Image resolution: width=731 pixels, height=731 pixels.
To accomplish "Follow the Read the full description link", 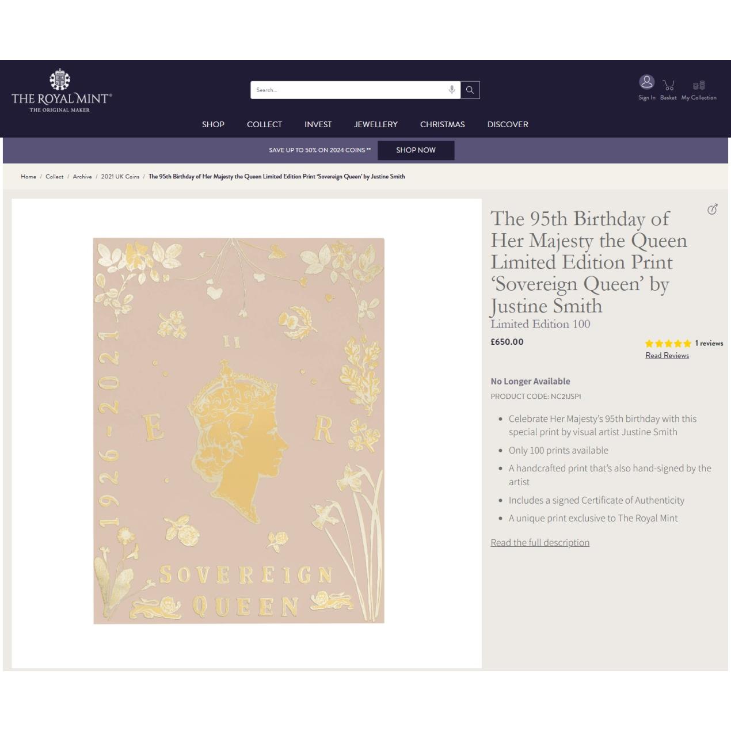I will point(540,543).
